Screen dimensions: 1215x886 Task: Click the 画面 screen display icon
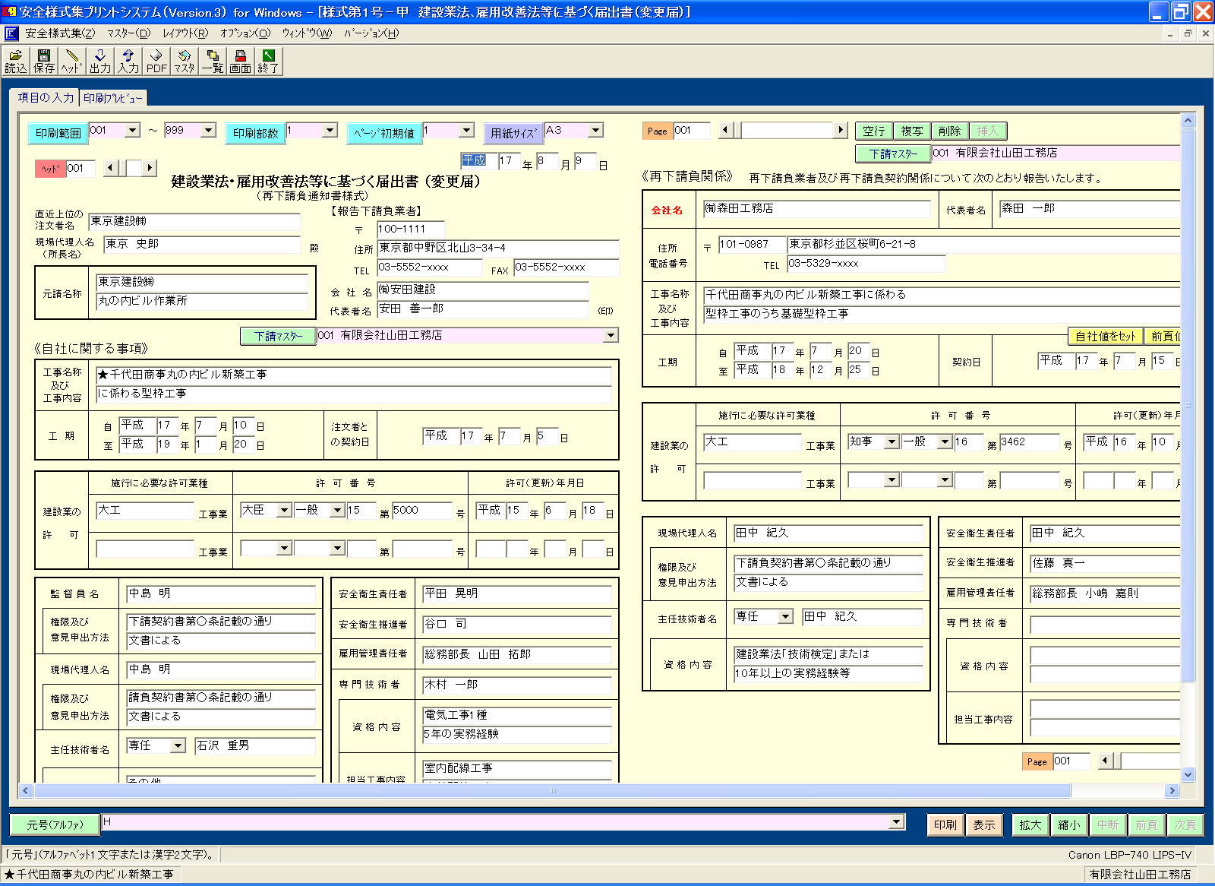pos(240,59)
